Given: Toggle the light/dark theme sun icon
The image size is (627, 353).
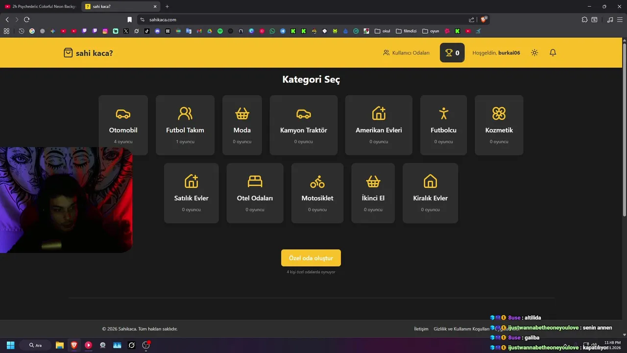Looking at the screenshot, I should coord(534,52).
